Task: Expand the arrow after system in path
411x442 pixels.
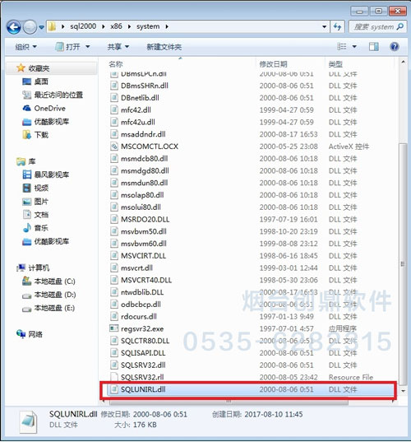Action: [167, 26]
